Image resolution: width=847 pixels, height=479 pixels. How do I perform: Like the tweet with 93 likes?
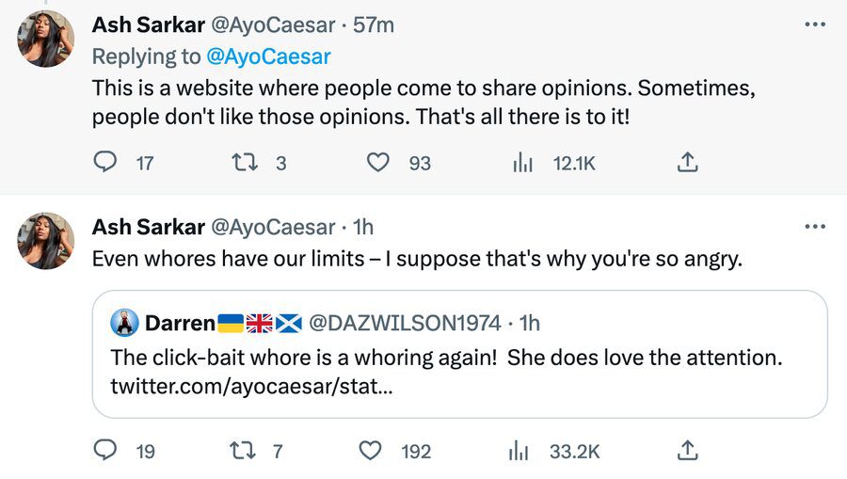click(x=378, y=163)
